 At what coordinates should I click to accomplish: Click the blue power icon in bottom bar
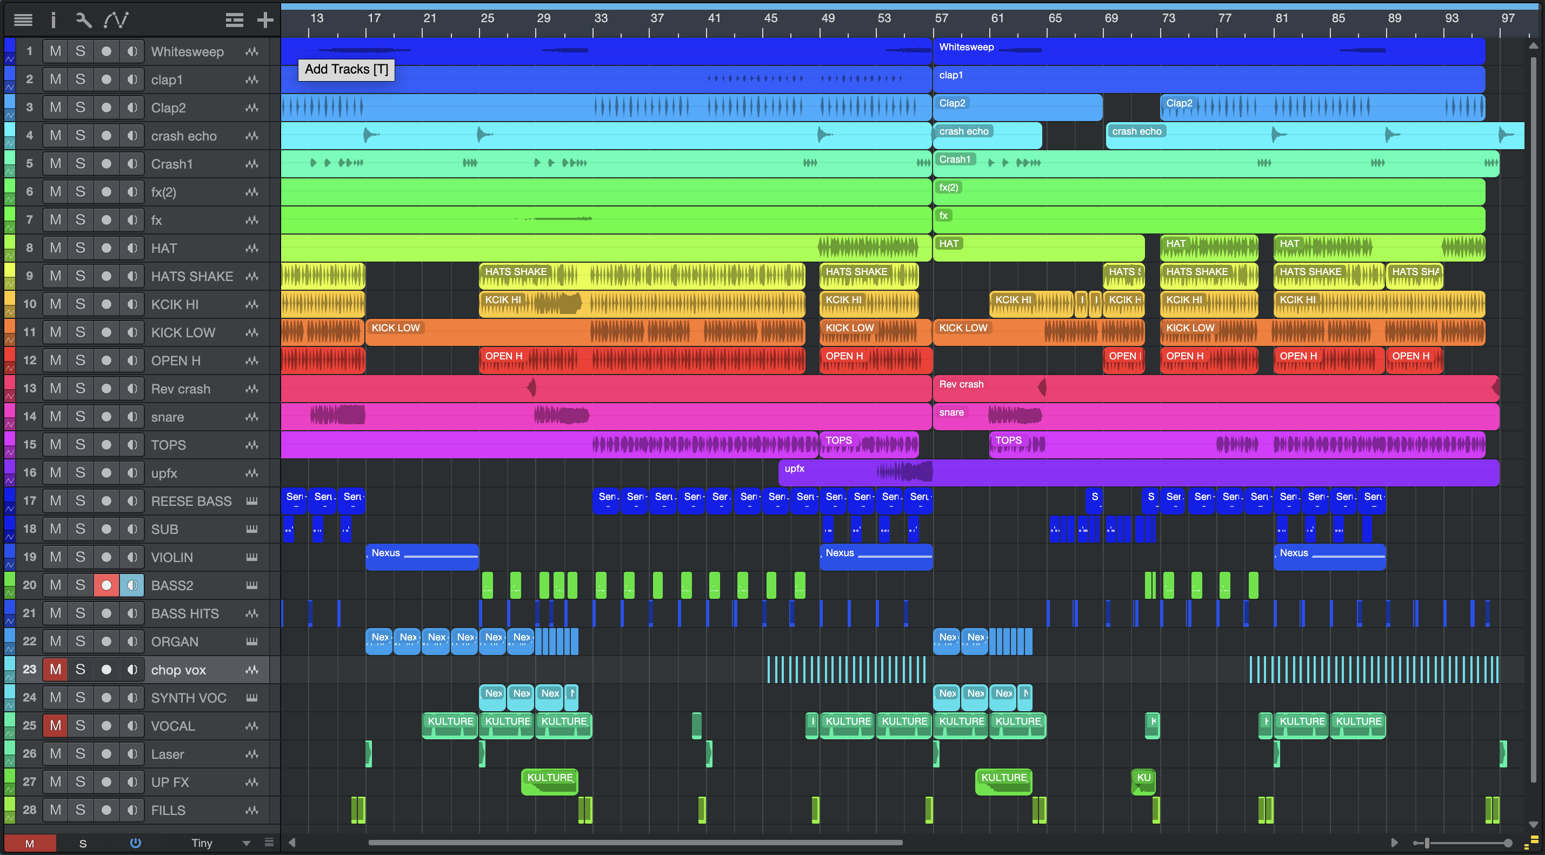(x=136, y=843)
